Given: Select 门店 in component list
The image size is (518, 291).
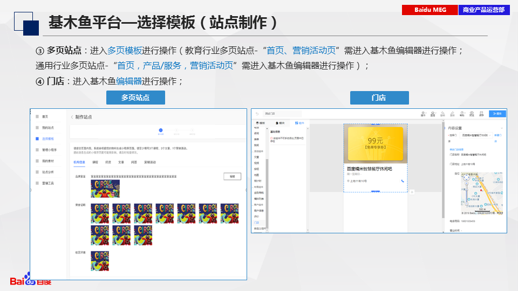Looking at the screenshot, I should (257, 223).
